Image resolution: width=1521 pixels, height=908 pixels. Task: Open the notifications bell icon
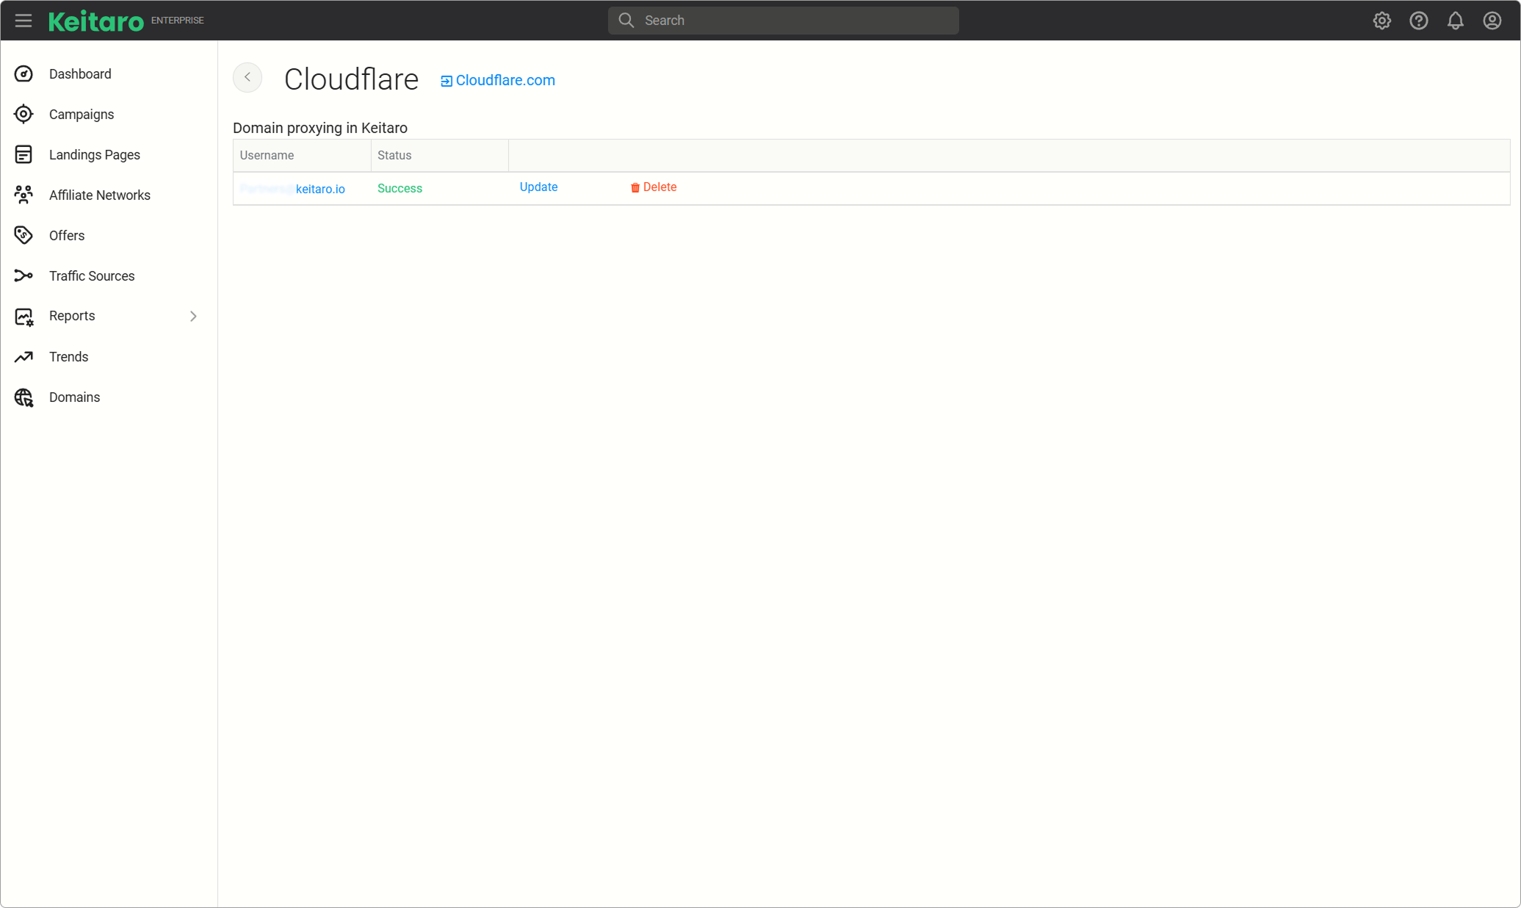point(1456,21)
